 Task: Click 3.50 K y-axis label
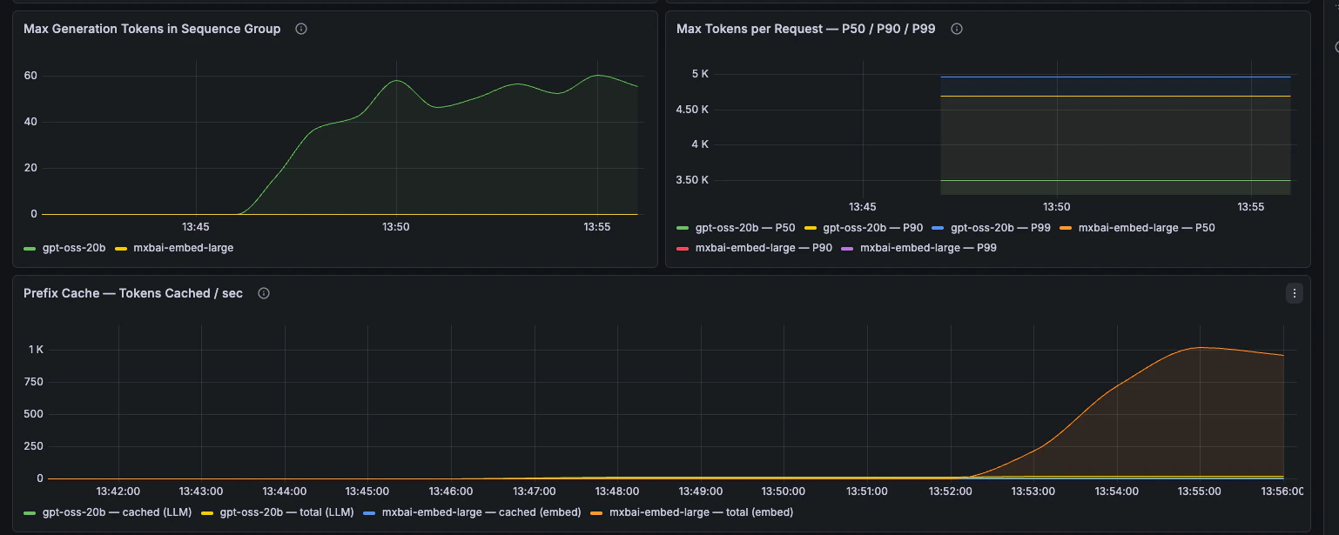tap(692, 180)
